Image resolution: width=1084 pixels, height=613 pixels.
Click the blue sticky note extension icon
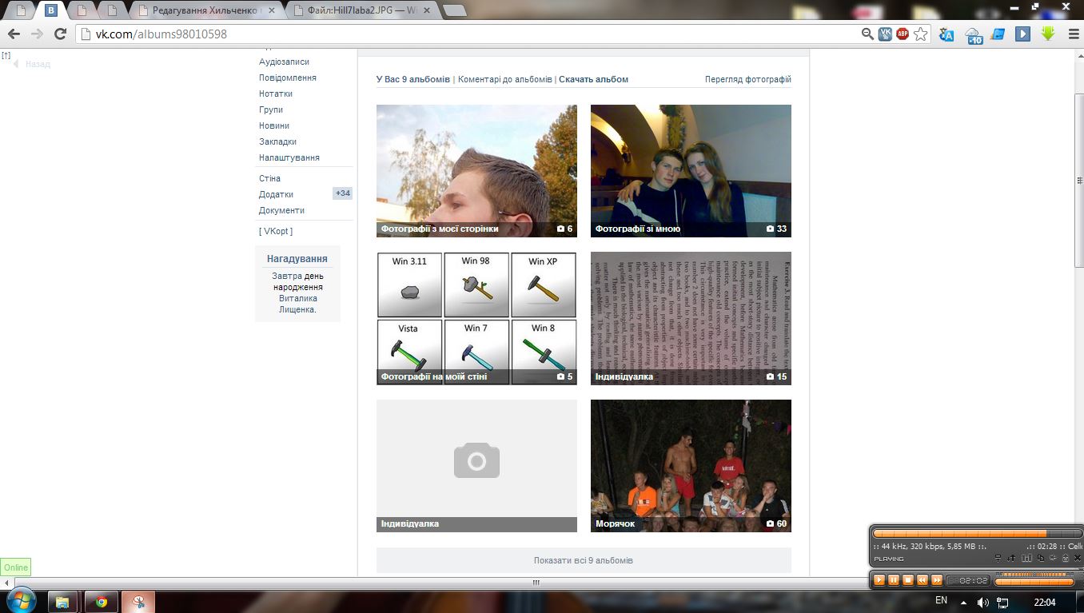point(998,34)
